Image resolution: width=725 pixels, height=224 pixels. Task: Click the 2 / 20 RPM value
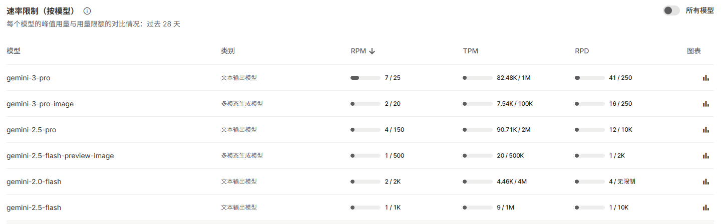click(393, 104)
